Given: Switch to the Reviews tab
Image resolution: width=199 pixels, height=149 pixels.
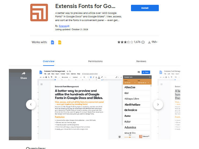Looking at the screenshot, I should pos(141,61).
